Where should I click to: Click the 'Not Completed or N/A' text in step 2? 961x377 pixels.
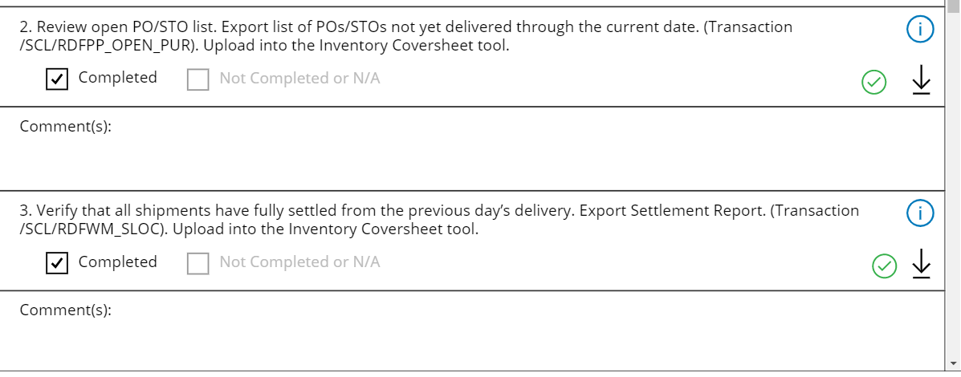[299, 79]
